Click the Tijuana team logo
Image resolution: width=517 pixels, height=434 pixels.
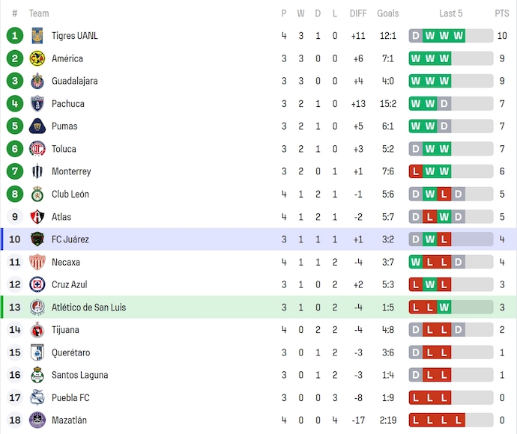[x=37, y=330]
